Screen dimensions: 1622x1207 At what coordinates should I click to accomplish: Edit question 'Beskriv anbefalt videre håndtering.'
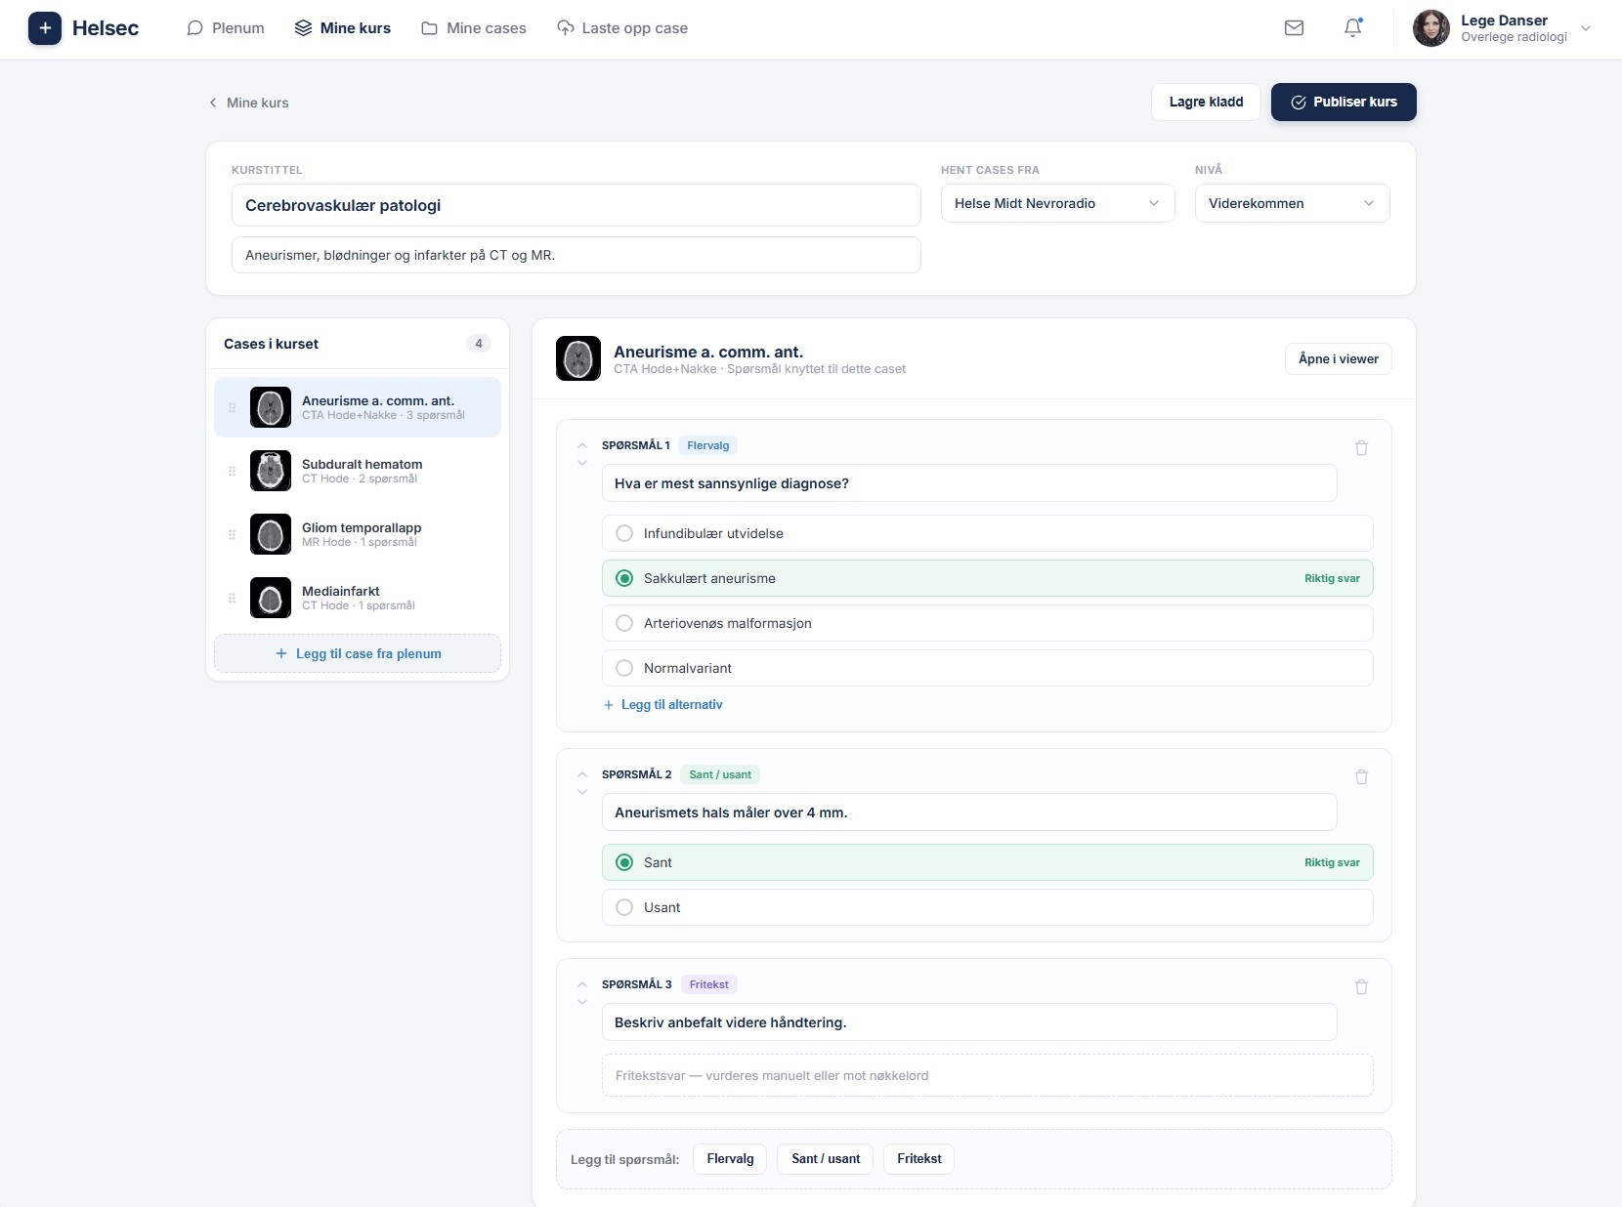point(969,1022)
